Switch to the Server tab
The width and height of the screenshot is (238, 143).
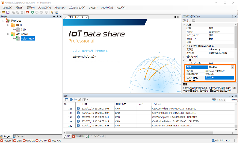click(x=20, y=136)
